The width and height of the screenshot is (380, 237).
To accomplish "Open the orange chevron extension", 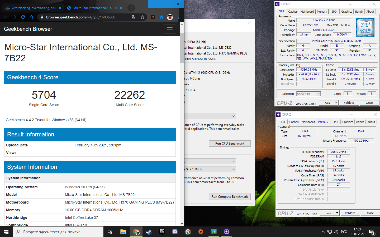I will pos(153,17).
